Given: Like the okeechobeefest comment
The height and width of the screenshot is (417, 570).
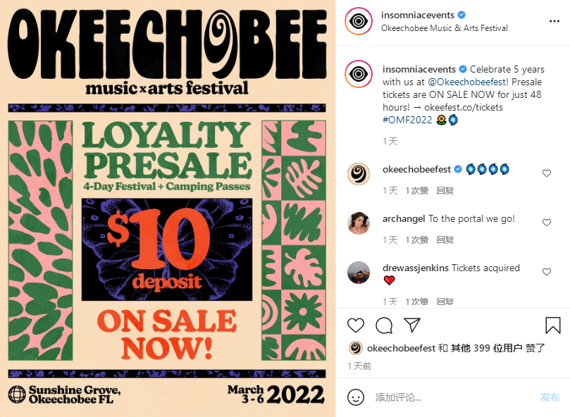Looking at the screenshot, I should coord(547,173).
